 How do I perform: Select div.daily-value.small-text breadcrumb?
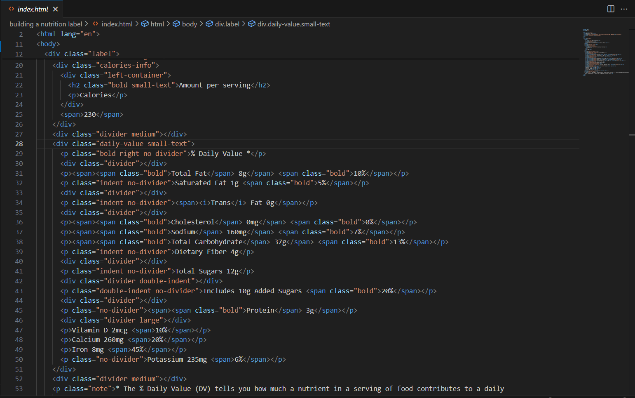[x=293, y=24]
